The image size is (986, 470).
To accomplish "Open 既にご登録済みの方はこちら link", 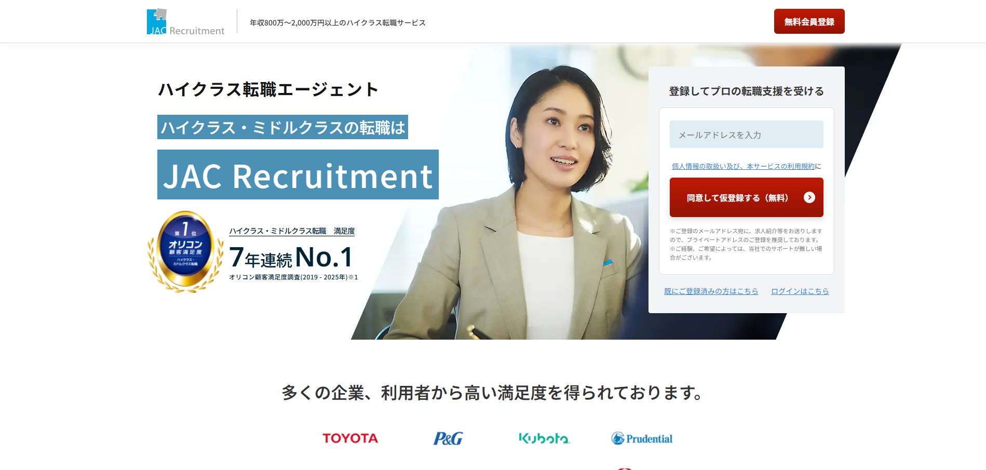I will (711, 291).
